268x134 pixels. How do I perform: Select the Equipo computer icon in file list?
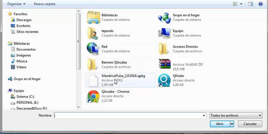164,33
